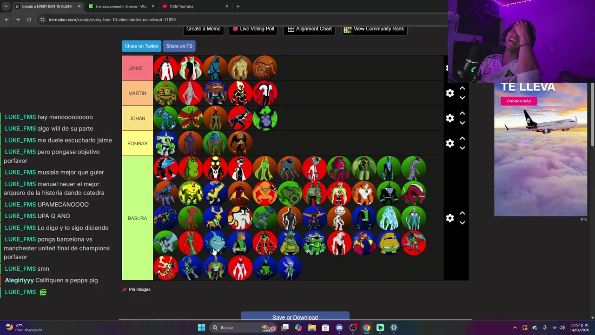595x335 pixels.
Task: Edit the orange MARTIN tier label
Action: (137, 93)
